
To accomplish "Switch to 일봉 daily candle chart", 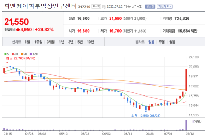I will 151,42.
